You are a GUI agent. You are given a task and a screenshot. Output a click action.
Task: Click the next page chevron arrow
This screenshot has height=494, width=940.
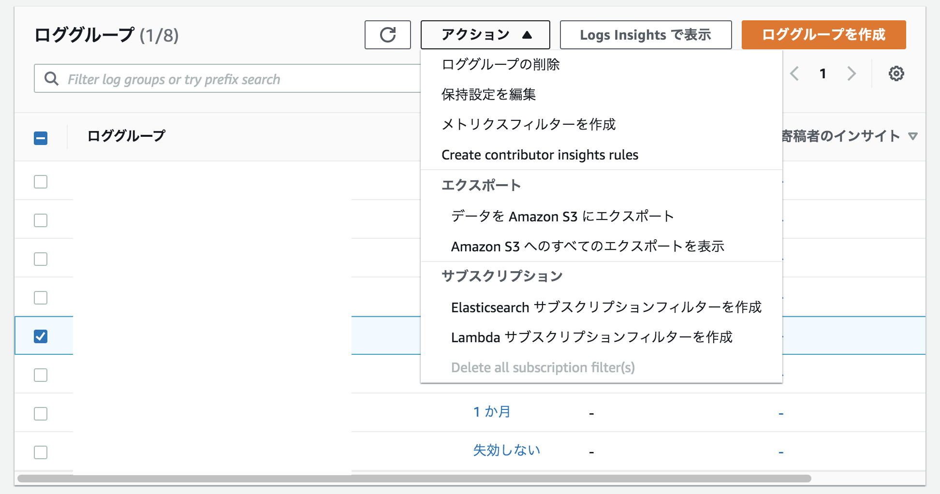click(852, 73)
